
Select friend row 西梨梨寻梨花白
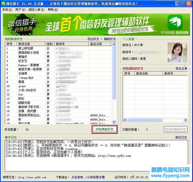pyautogui.click(x=58, y=115)
